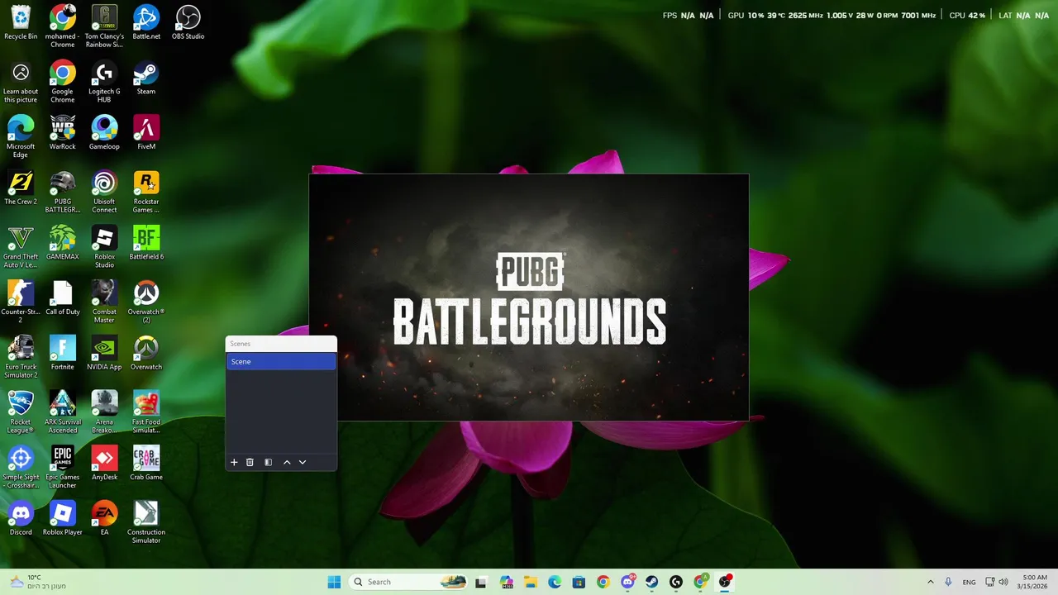Screen dimensions: 1058x595
Task: Click the Scenes dock title bar
Action: pyautogui.click(x=281, y=344)
